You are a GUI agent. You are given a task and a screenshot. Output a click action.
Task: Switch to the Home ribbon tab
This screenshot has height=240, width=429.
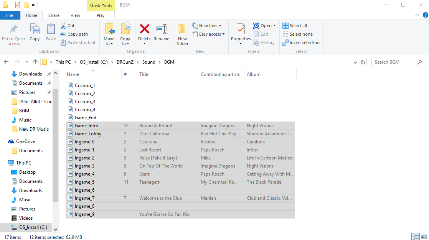(31, 15)
